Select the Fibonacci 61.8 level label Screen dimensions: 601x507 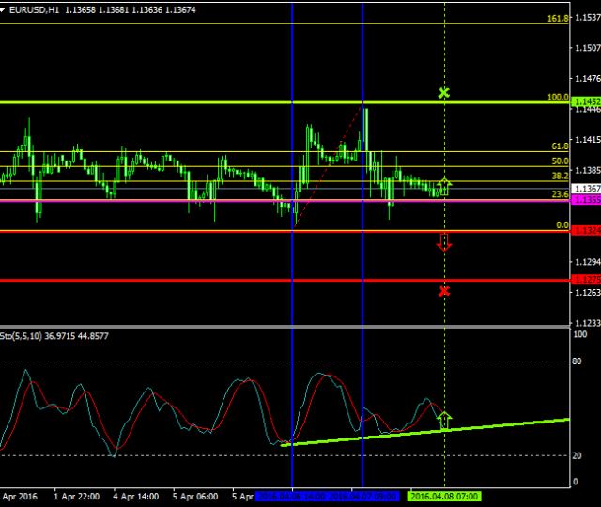[x=560, y=146]
